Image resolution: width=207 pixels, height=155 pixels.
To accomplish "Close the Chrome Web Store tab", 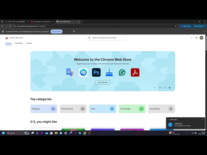I will tap(79, 22).
